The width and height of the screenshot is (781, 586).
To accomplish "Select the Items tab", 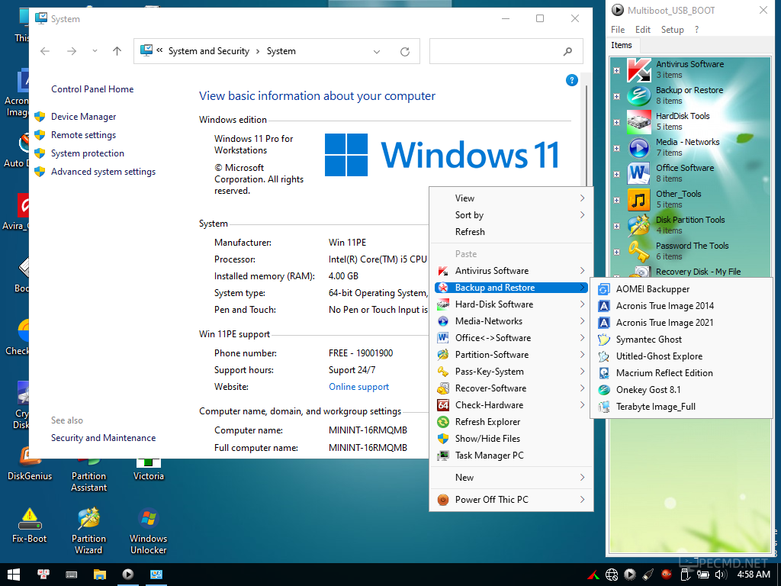I will coord(622,45).
